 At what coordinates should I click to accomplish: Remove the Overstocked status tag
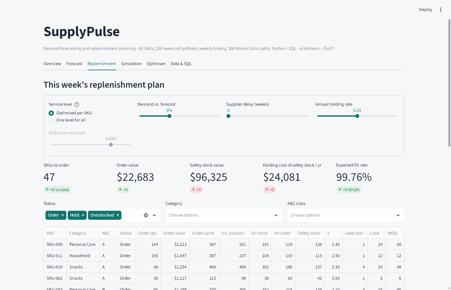tap(118, 215)
